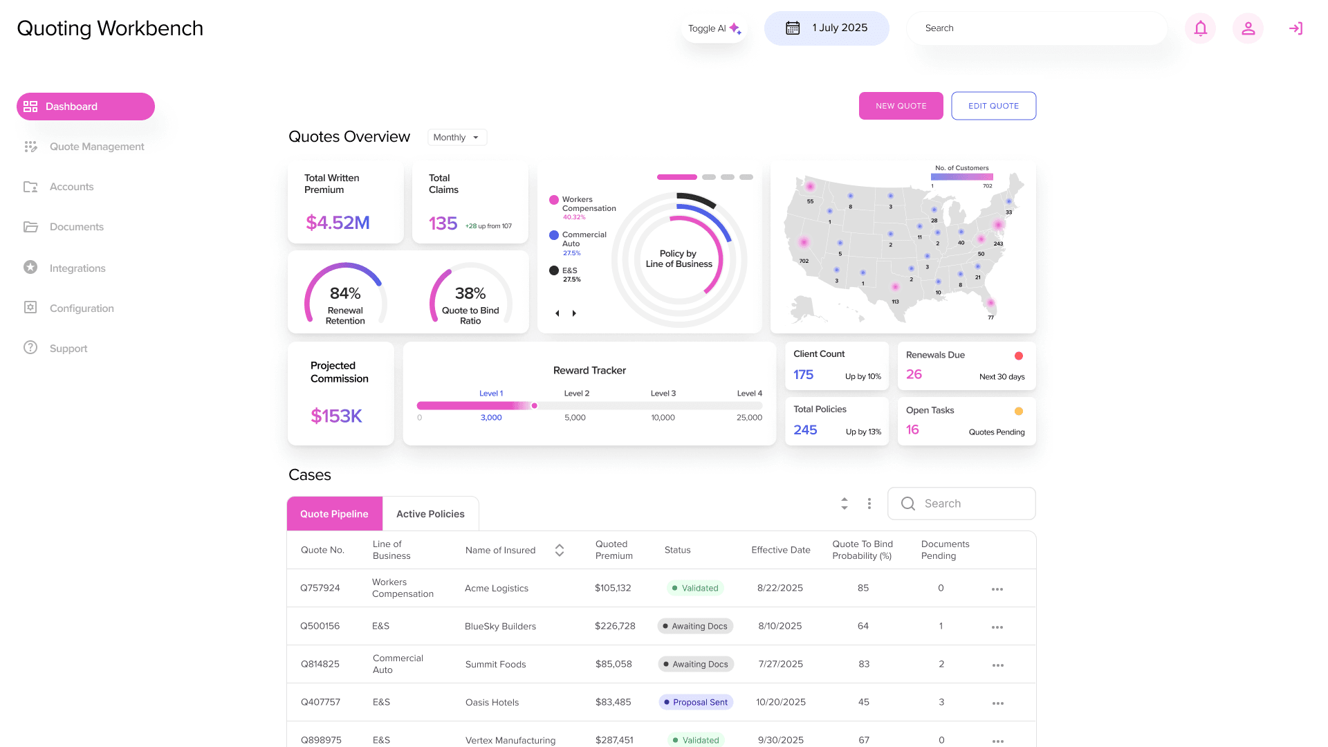
Task: Open the Integrations star icon in the sidebar
Action: click(30, 268)
